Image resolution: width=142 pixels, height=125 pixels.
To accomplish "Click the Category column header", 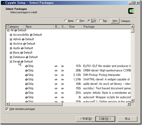I will click(x=15, y=27).
